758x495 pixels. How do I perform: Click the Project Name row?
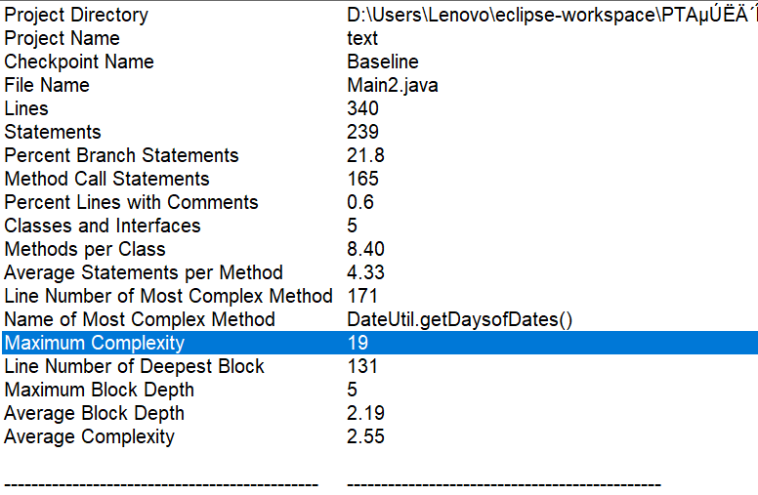62,38
